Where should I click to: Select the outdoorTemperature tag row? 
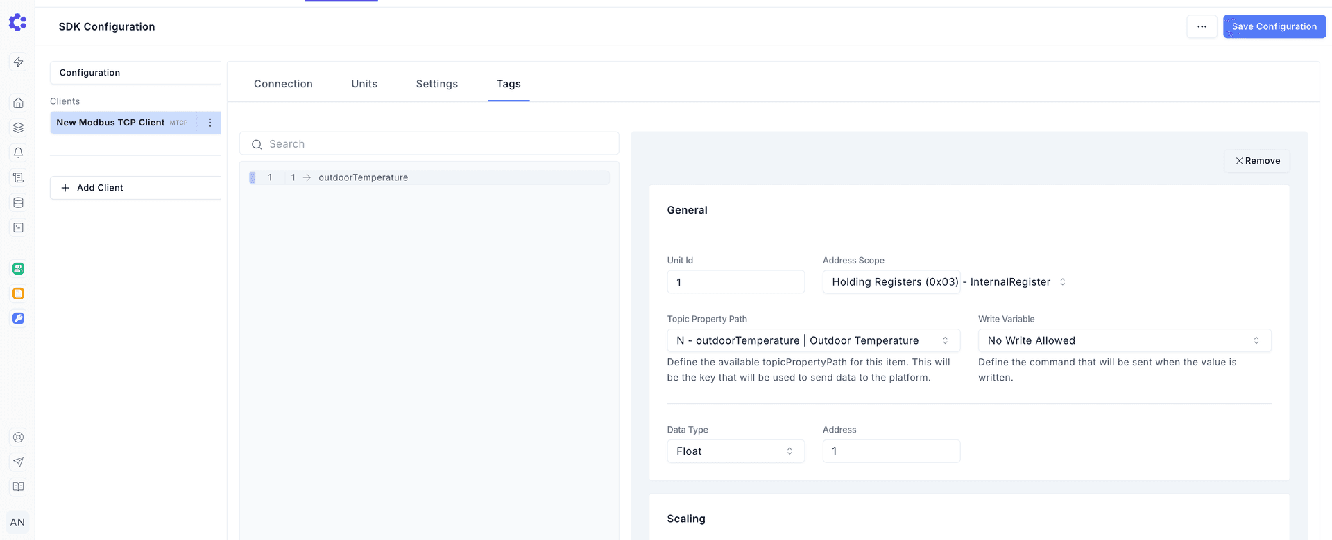click(429, 177)
